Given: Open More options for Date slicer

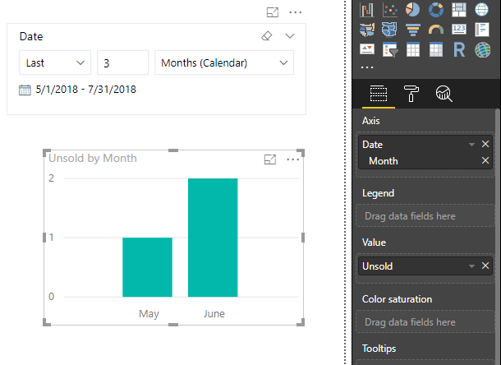Looking at the screenshot, I should pyautogui.click(x=295, y=12).
